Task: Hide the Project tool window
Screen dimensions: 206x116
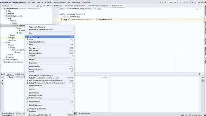Action: click(51, 6)
